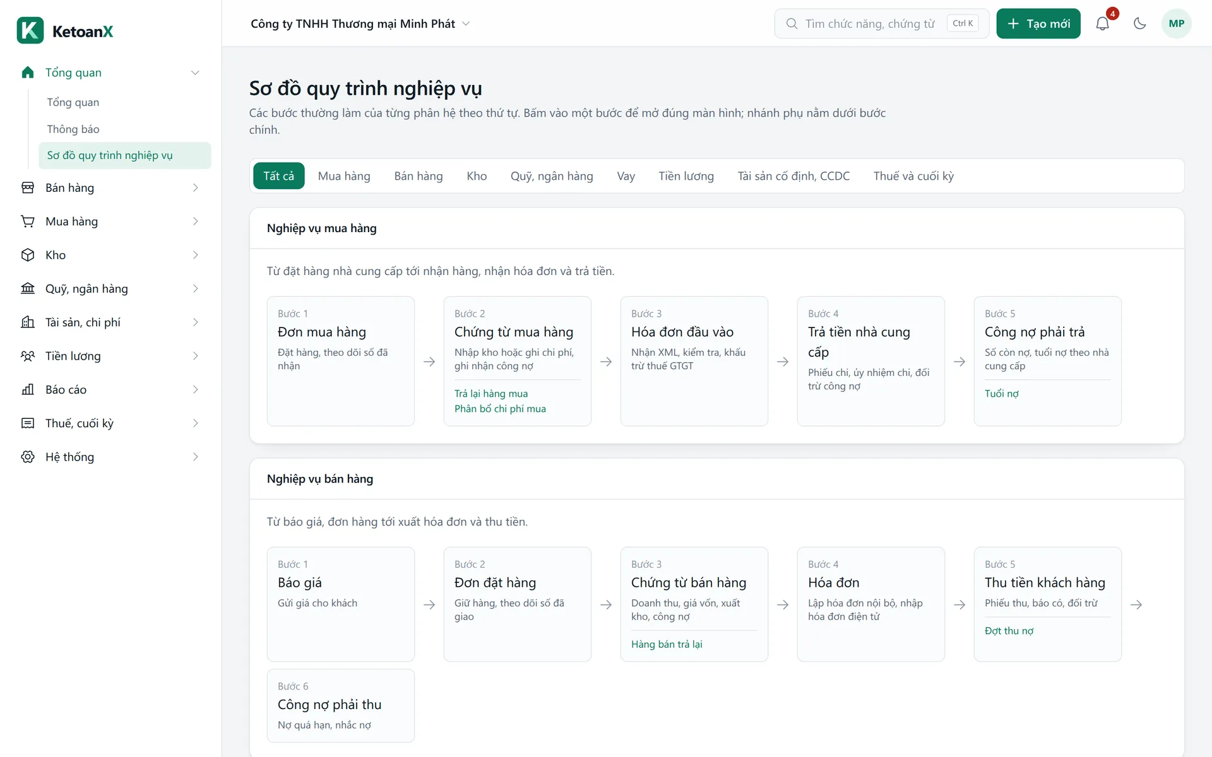Screen dimensions: 1212x757
Task: Click the Mua hàng cart icon
Action: [28, 221]
